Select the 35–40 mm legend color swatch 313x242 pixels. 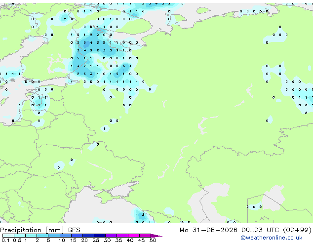[122, 236]
